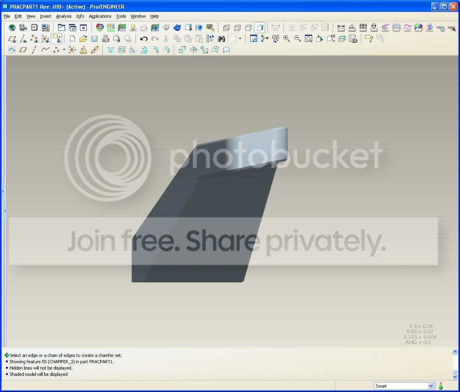Click the regeneration status traffic light icon
This screenshot has height=392, width=460.
pyautogui.click(x=440, y=386)
